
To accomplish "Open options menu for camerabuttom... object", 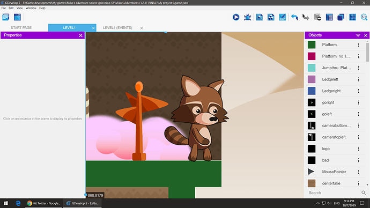I will pyautogui.click(x=359, y=125).
